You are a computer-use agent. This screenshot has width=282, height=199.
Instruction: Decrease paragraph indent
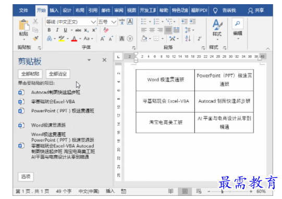coord(185,21)
